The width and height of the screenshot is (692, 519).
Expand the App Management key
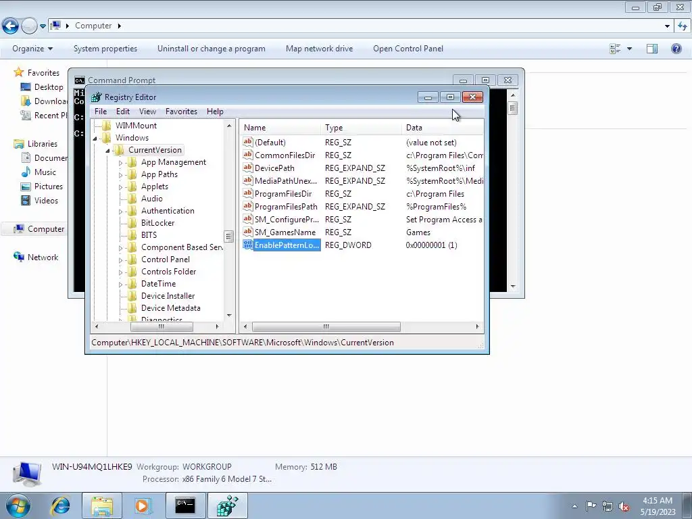click(120, 163)
